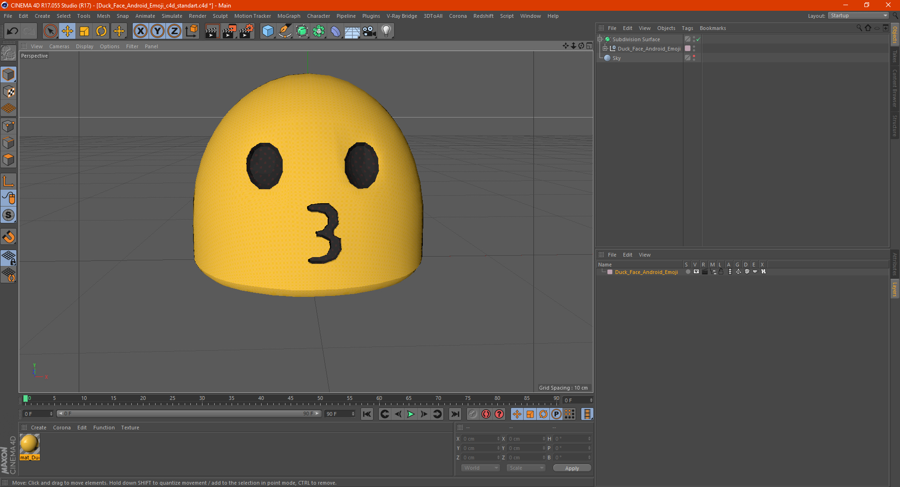Open Object Manager search magnifier icon
The height and width of the screenshot is (487, 900).
tap(859, 28)
